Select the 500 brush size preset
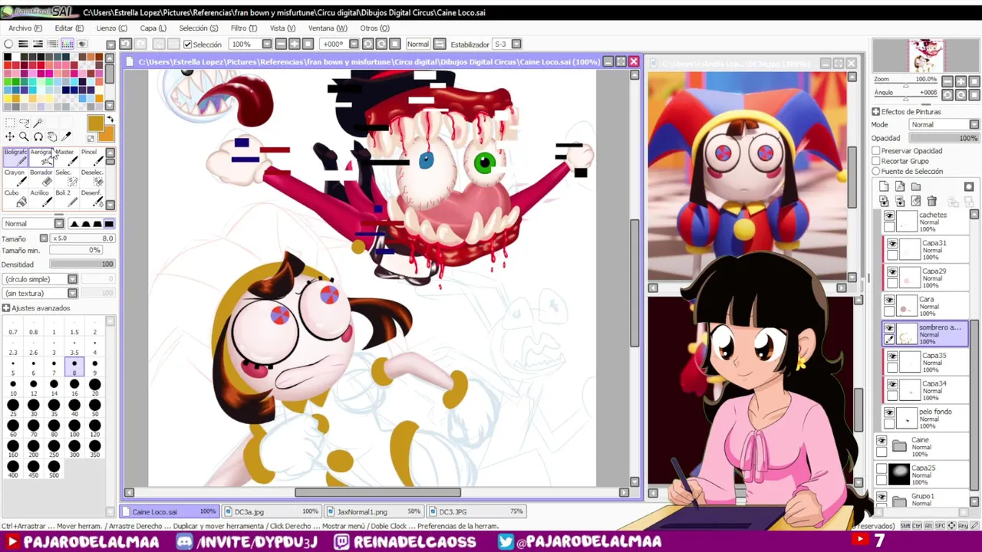The height and width of the screenshot is (552, 982). (54, 470)
